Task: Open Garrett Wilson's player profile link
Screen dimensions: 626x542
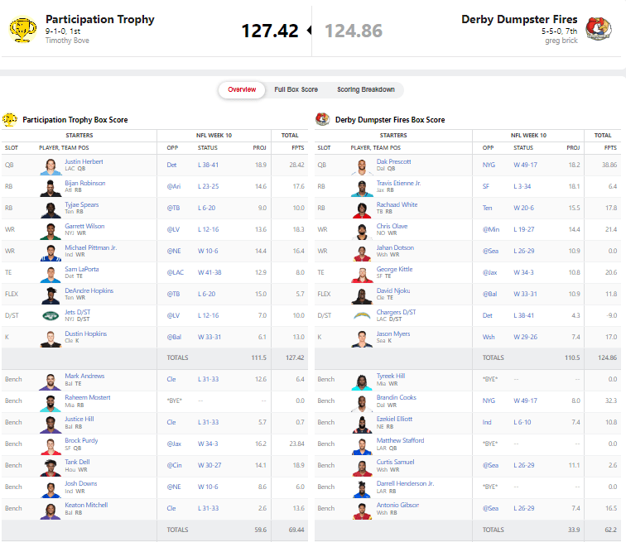Action: click(x=84, y=226)
